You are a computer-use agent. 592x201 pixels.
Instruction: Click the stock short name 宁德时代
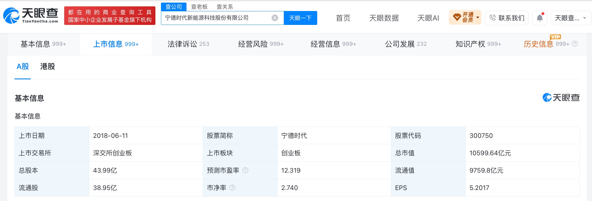click(x=294, y=136)
